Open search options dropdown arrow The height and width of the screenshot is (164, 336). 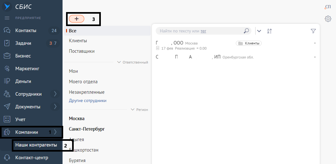coord(259,31)
